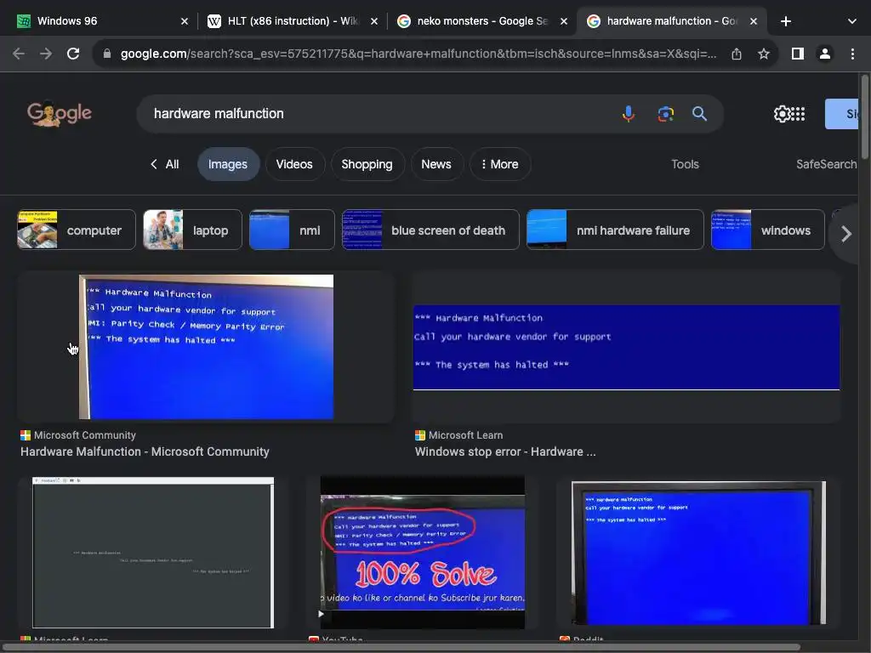Image resolution: width=871 pixels, height=653 pixels.
Task: Click the Google doodle logo
Action: 60,113
